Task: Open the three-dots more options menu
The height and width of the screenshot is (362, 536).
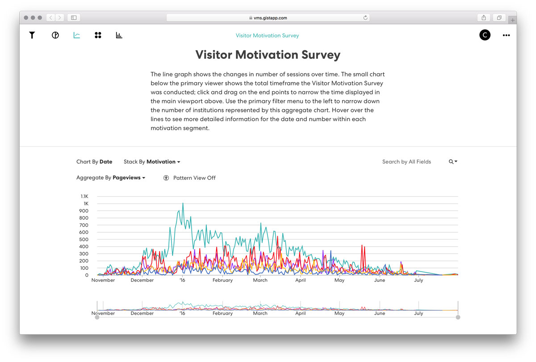Action: tap(506, 35)
